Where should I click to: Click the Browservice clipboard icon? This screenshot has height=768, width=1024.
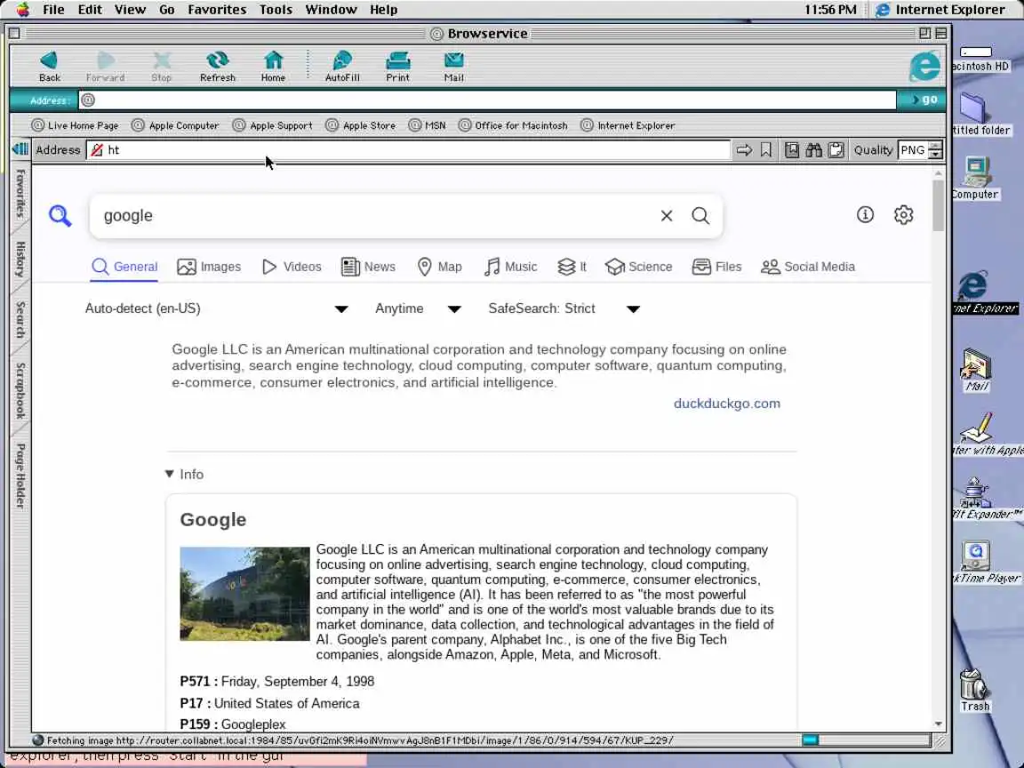click(836, 150)
